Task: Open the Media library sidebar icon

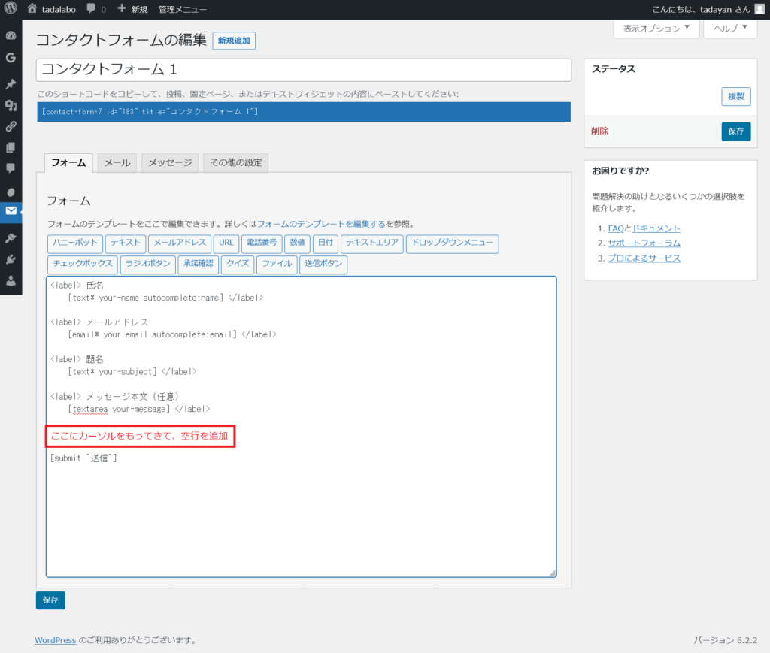Action: (11, 105)
